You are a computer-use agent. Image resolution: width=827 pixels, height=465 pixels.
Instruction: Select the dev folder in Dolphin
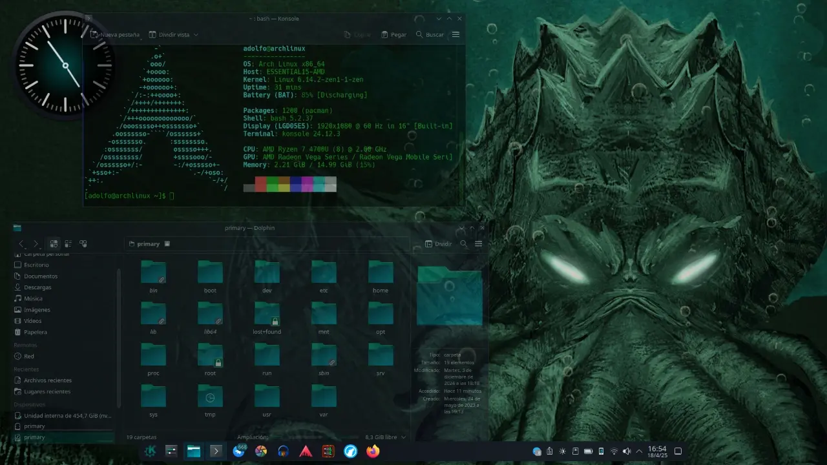coord(267,277)
